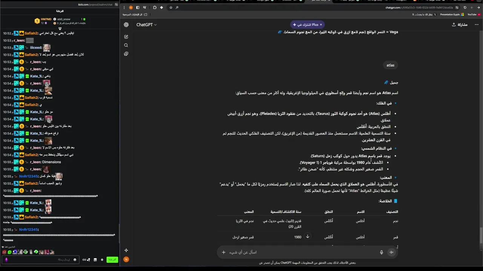This screenshot has height=271, width=483.
Task: Click the purple microphone icon in Kick chat
Action: (x=6, y=260)
